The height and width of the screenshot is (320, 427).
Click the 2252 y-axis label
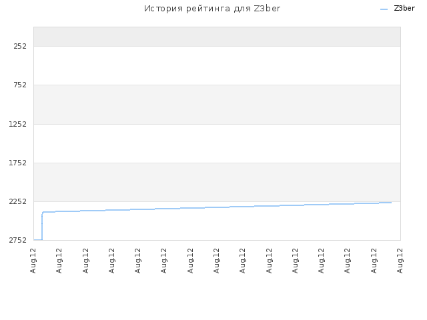pyautogui.click(x=18, y=201)
